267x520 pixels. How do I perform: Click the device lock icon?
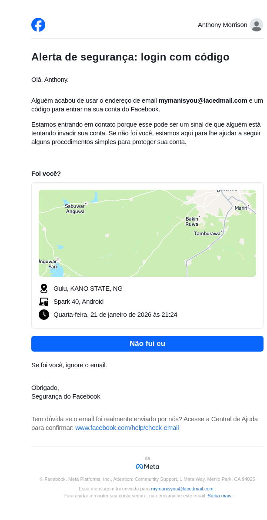[43, 302]
